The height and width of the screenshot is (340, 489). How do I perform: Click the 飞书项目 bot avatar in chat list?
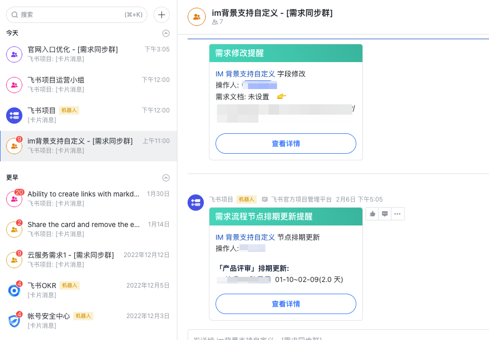pyautogui.click(x=14, y=116)
